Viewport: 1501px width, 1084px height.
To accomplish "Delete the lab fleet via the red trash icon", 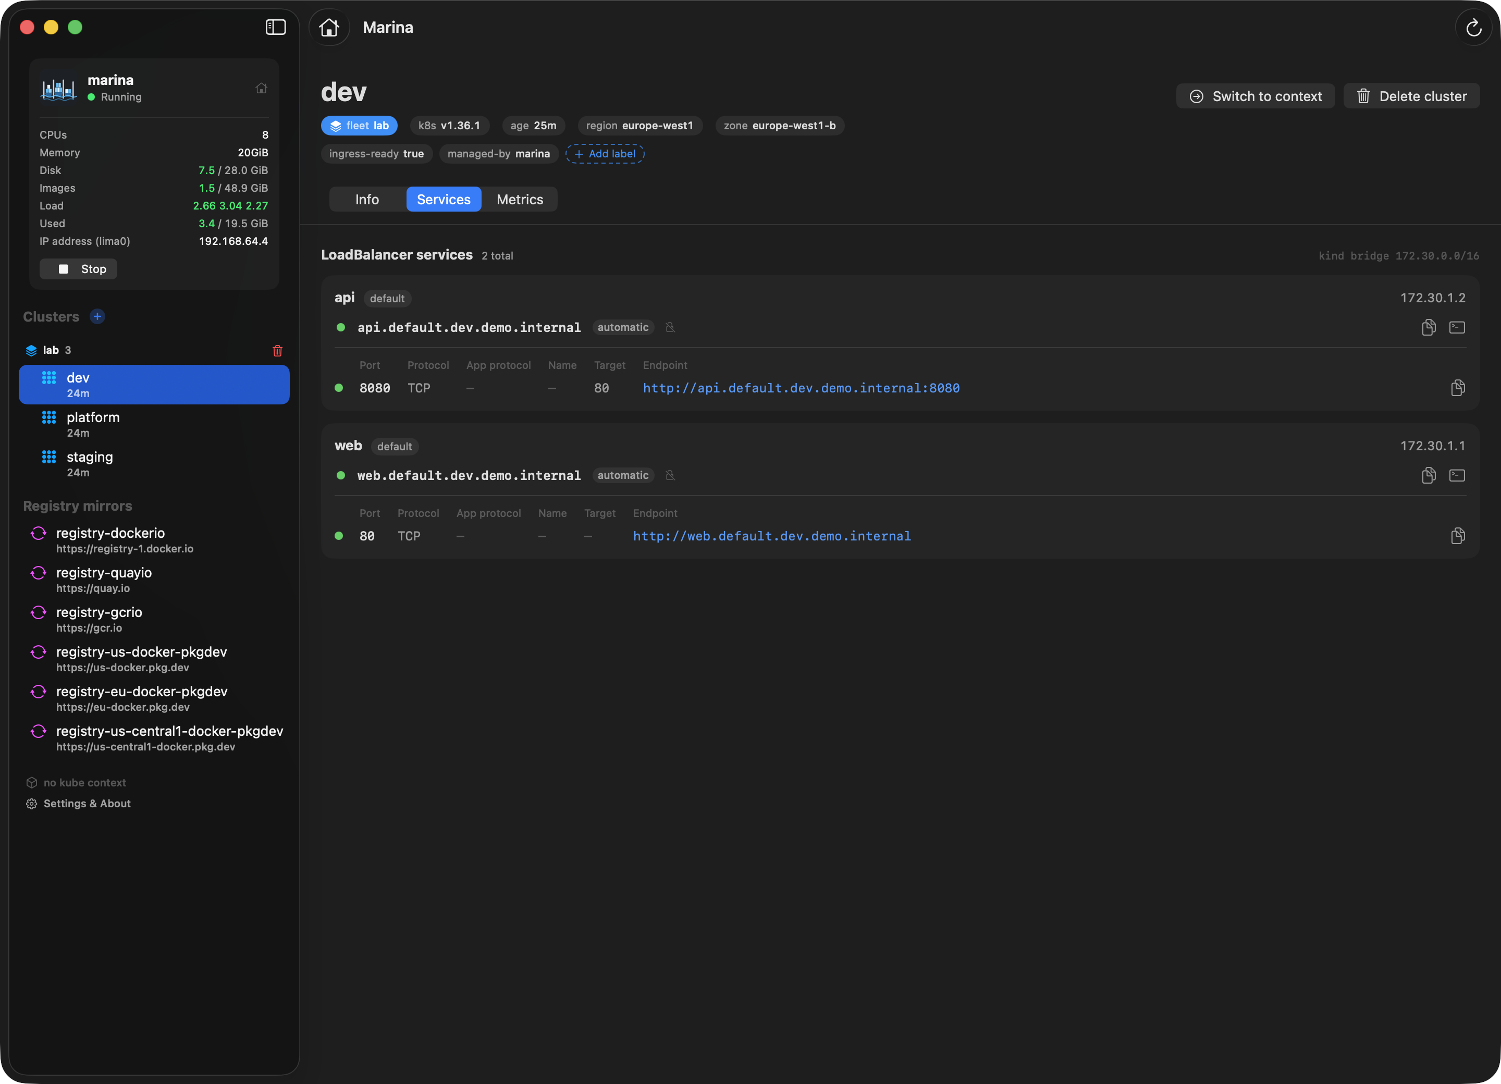I will [x=277, y=351].
